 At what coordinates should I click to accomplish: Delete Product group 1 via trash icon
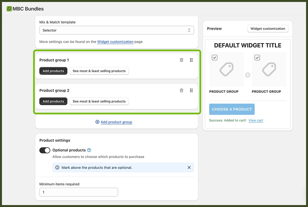coord(181,60)
